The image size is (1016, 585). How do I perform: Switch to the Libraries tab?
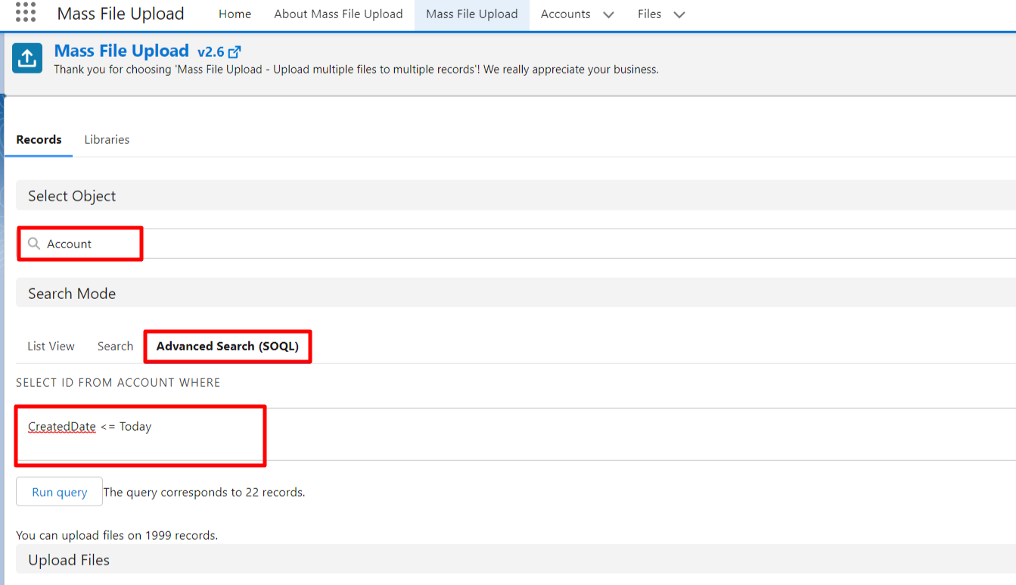tap(107, 139)
